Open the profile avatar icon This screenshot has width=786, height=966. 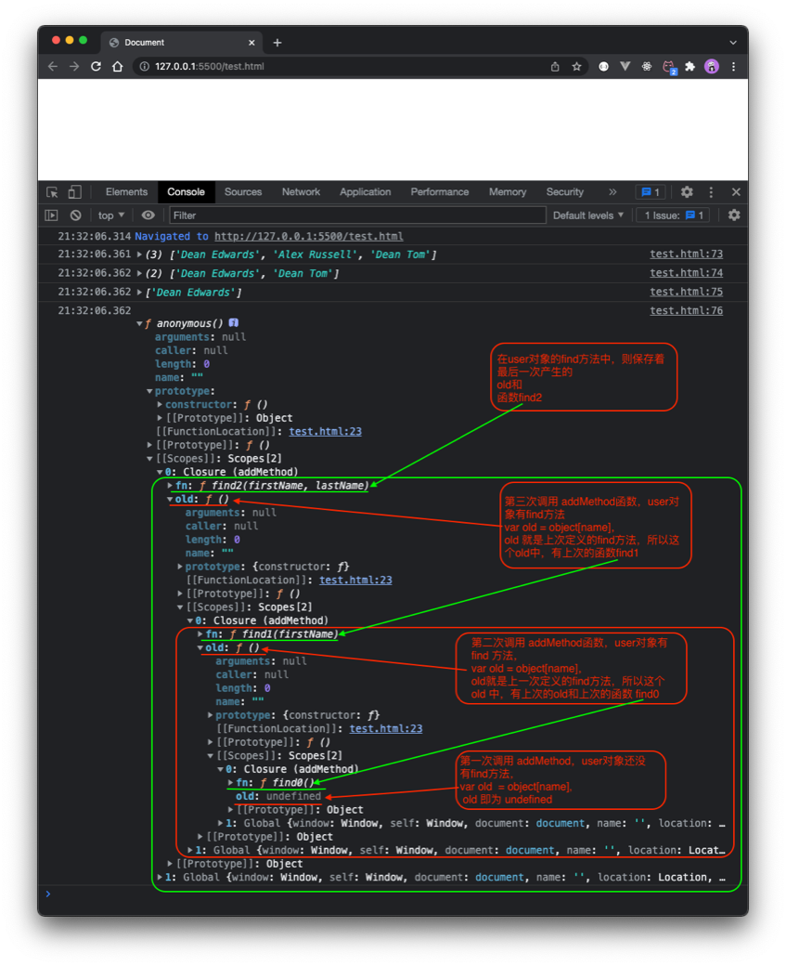[x=712, y=67]
